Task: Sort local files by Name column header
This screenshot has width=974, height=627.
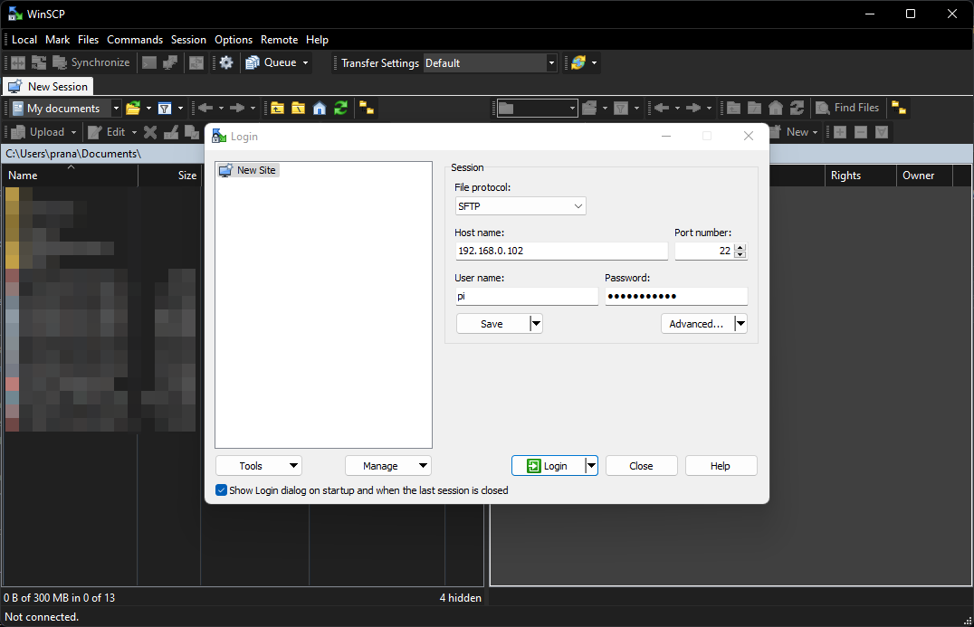Action: pyautogui.click(x=70, y=176)
